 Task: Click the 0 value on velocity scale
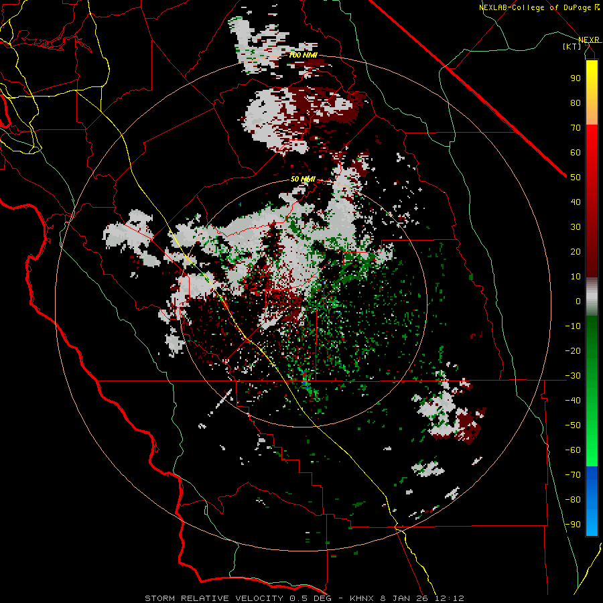click(578, 301)
